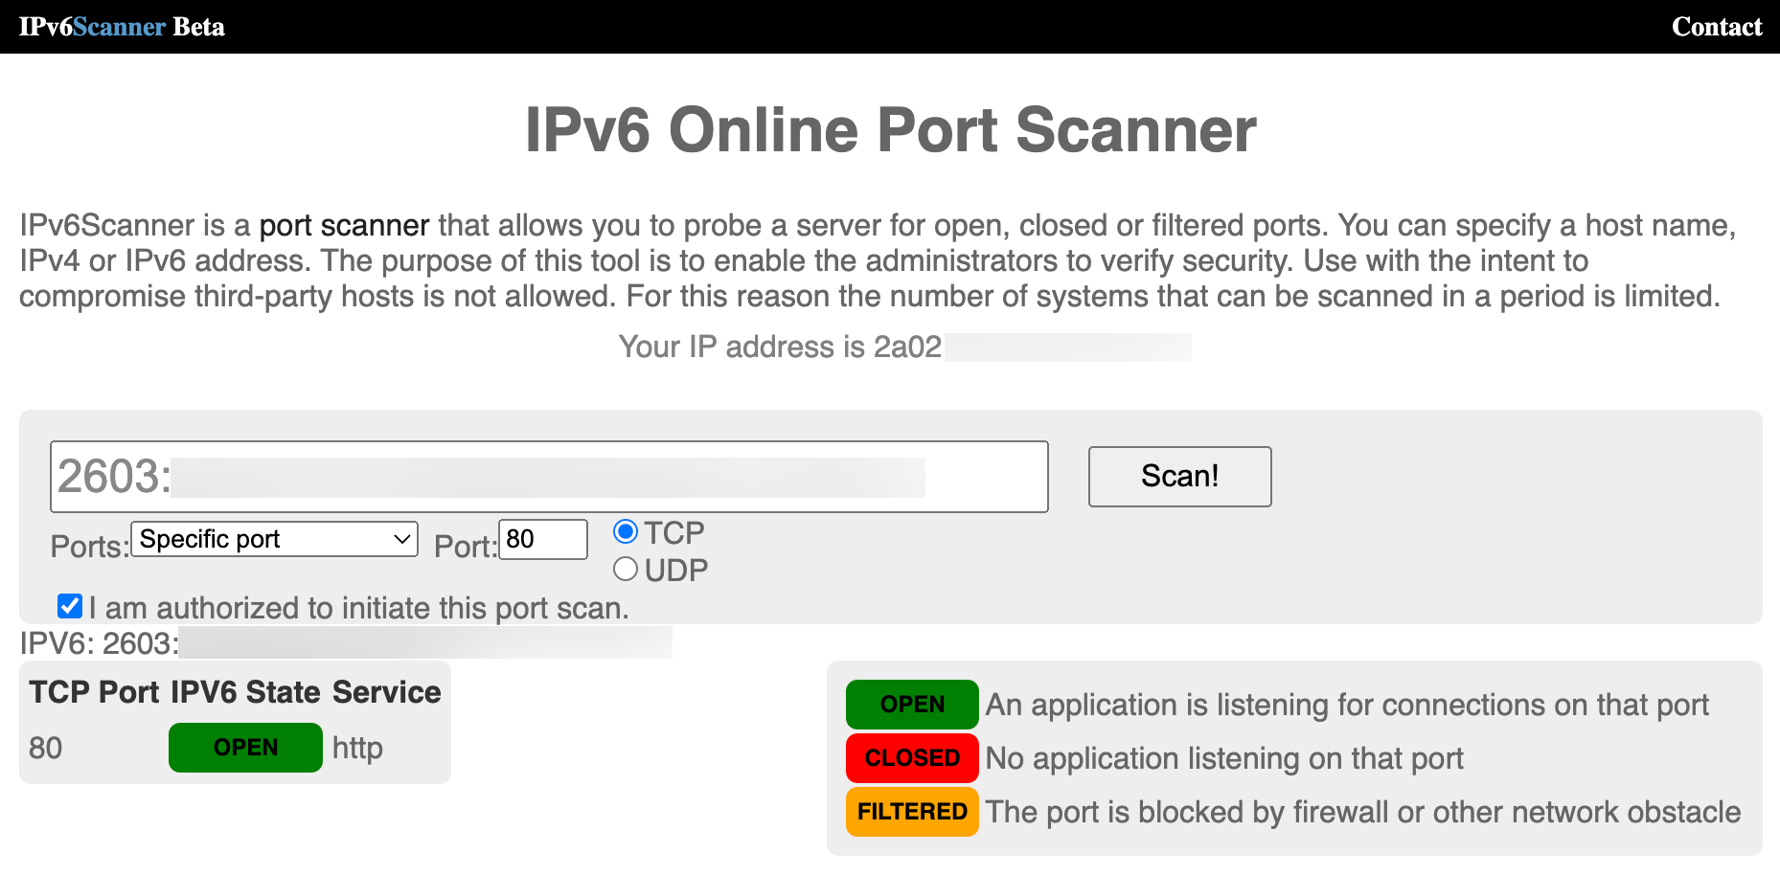This screenshot has height=875, width=1780.
Task: Click the green OPEN legend badge
Action: tap(912, 705)
